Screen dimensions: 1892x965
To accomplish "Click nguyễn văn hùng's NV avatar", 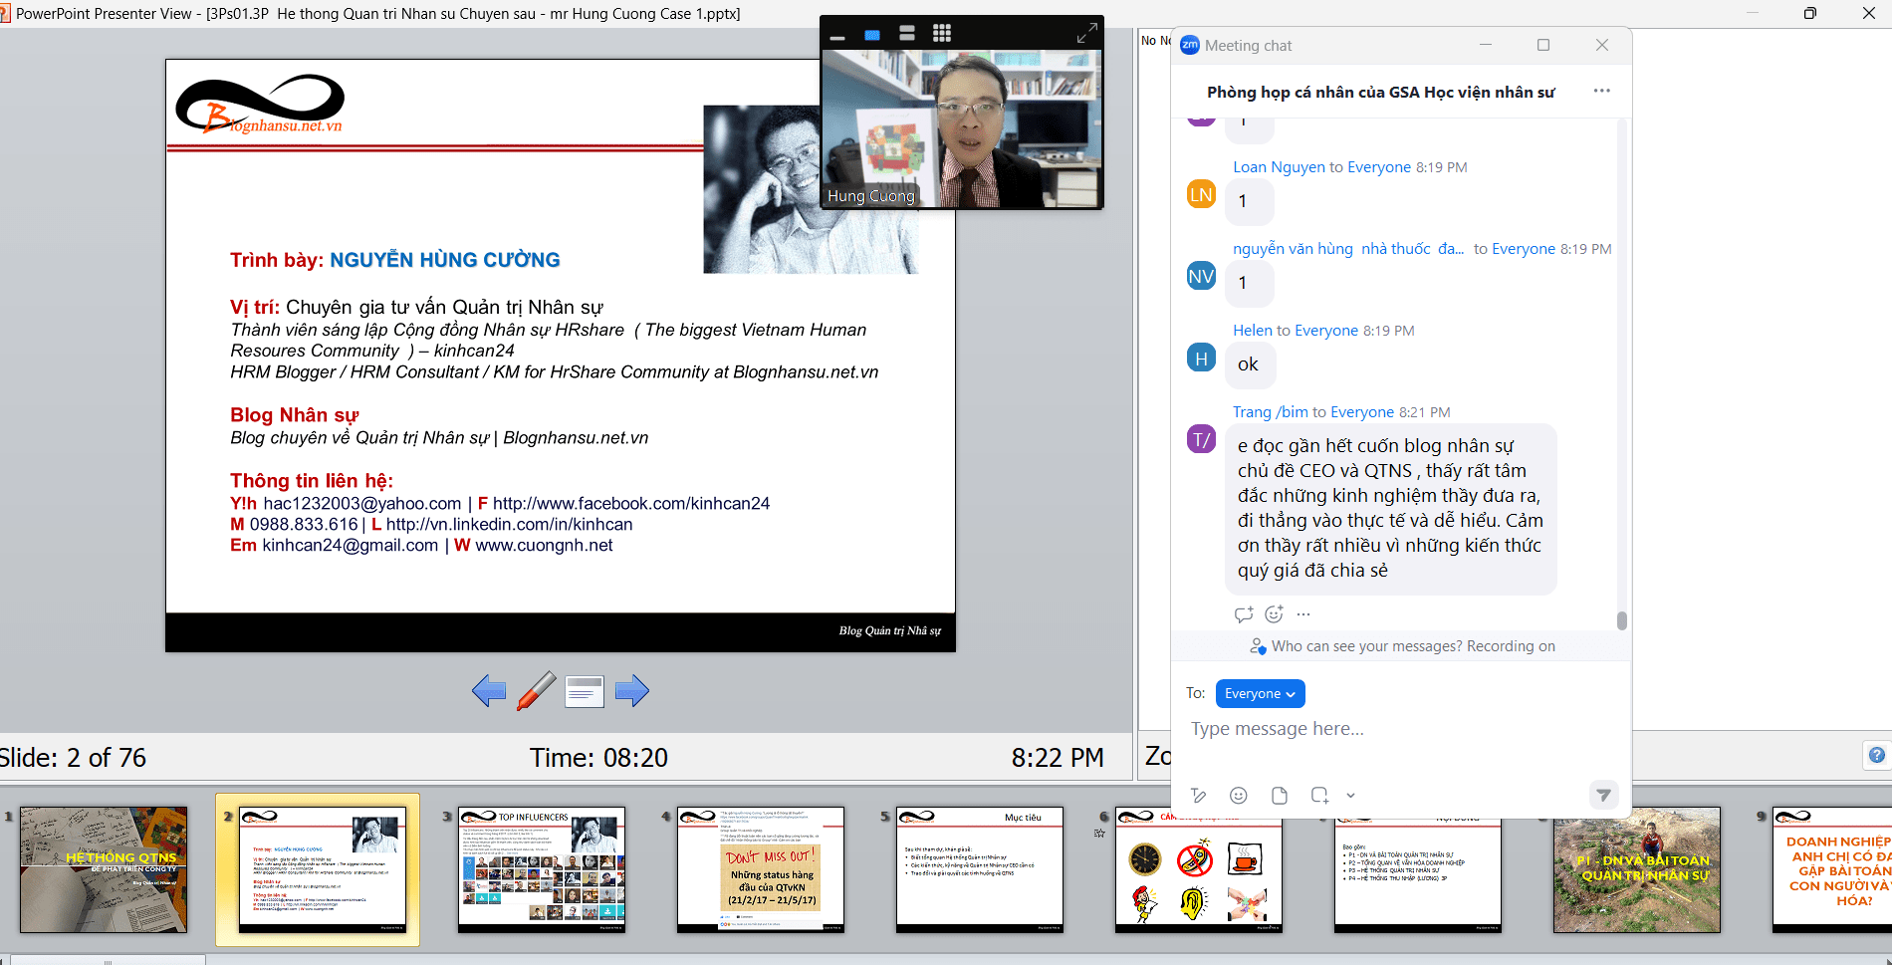I will [x=1201, y=276].
